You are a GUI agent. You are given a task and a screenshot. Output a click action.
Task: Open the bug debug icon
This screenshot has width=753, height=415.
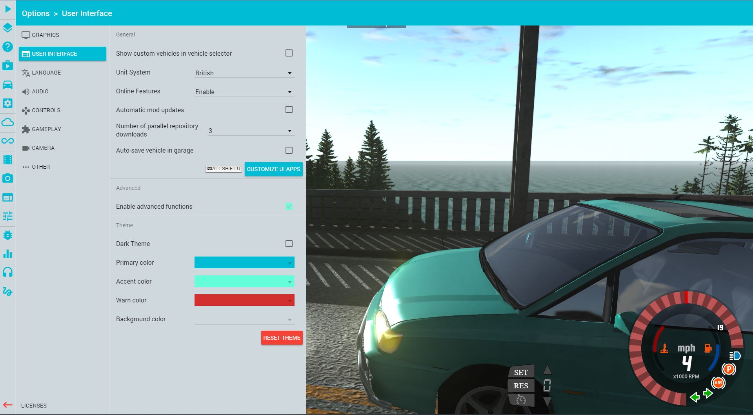coord(7,235)
